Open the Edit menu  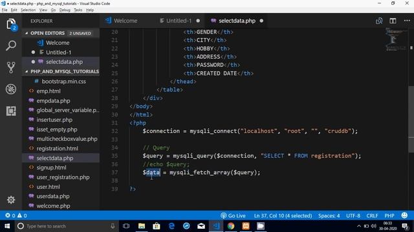(14, 10)
